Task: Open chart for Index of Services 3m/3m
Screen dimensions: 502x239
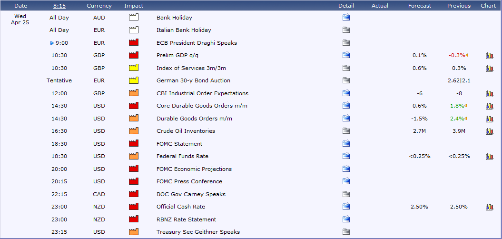Action: point(489,68)
